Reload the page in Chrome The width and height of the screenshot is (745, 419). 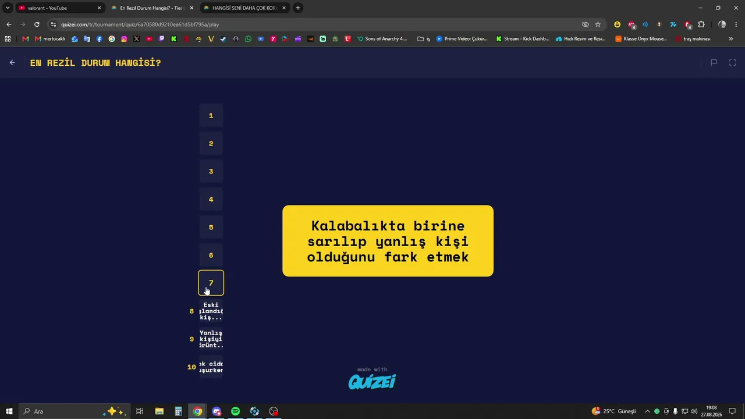[x=37, y=24]
